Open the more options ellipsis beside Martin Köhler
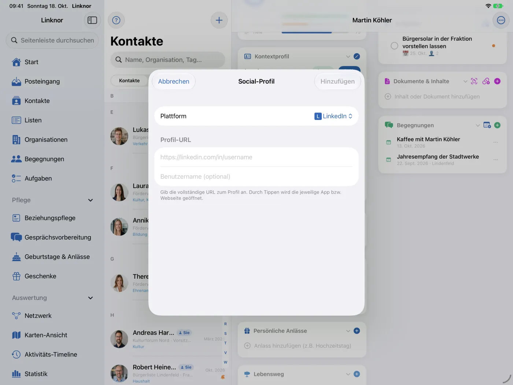The width and height of the screenshot is (513, 385). (501, 20)
